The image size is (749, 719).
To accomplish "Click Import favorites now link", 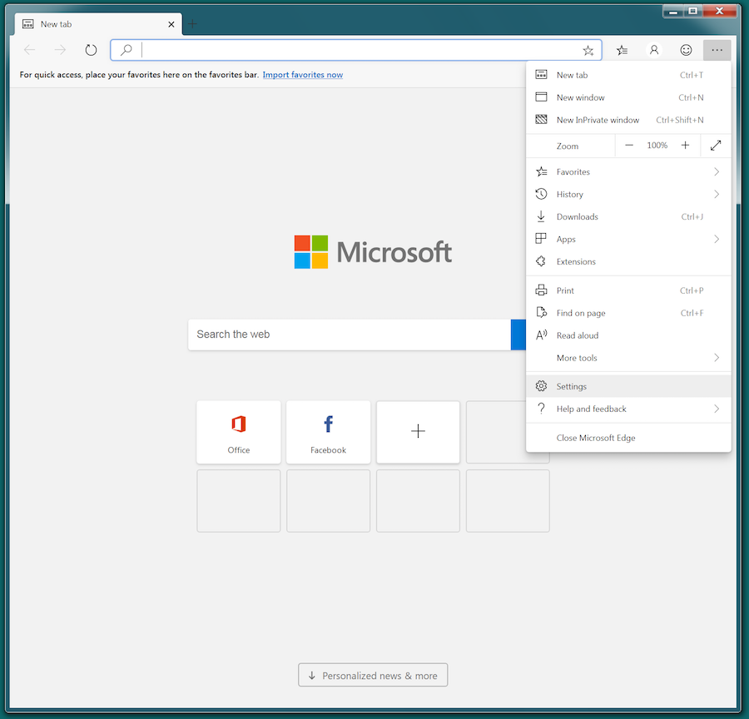I will (x=302, y=75).
